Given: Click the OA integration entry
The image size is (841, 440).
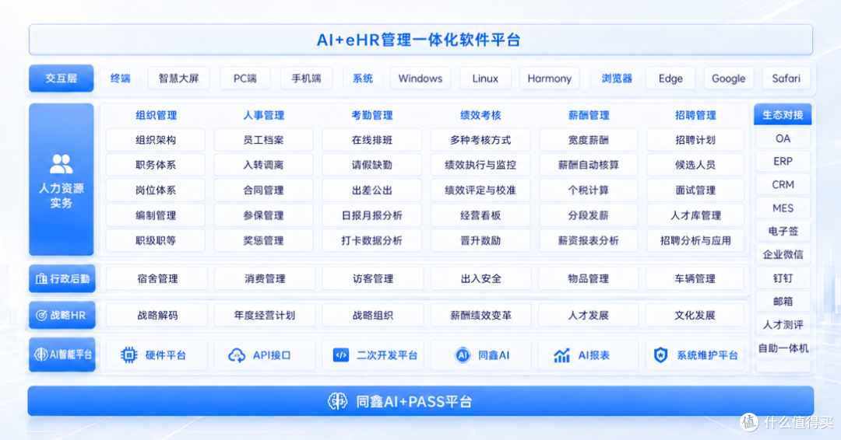Looking at the screenshot, I should point(783,138).
